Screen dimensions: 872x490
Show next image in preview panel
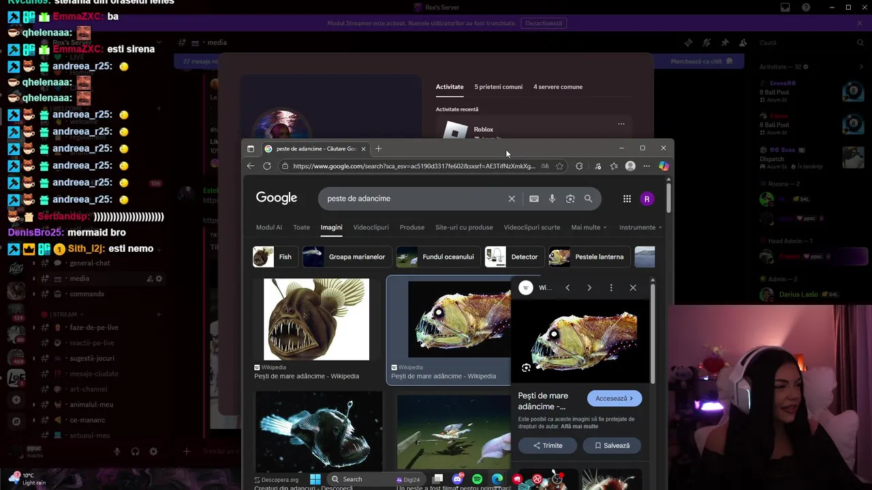coord(589,288)
